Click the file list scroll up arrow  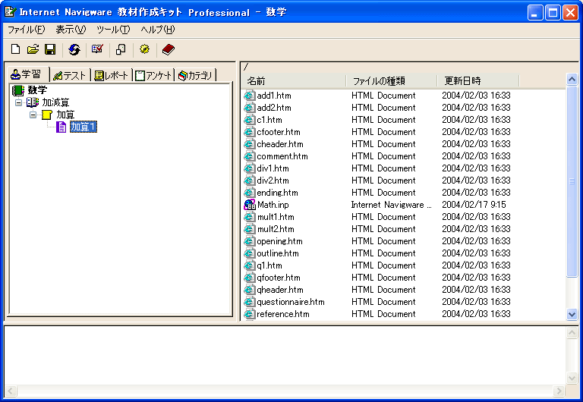(x=572, y=79)
